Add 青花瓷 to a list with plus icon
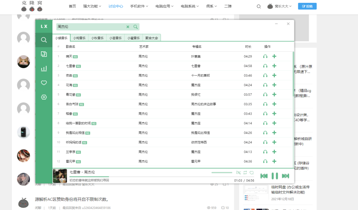 pyautogui.click(x=274, y=94)
